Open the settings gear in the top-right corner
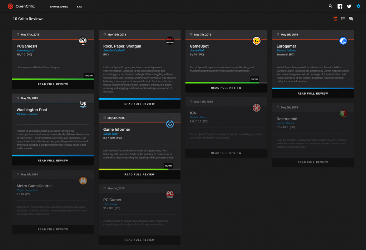The image size is (366, 250). [x=358, y=6]
